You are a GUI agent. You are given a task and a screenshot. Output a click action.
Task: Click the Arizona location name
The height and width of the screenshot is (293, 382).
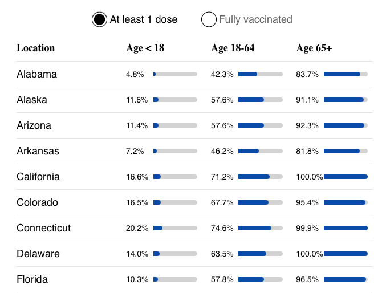[x=34, y=125]
